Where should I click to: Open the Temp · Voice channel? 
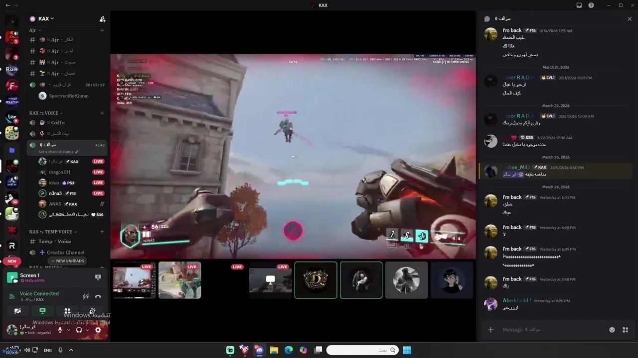pyautogui.click(x=67, y=242)
